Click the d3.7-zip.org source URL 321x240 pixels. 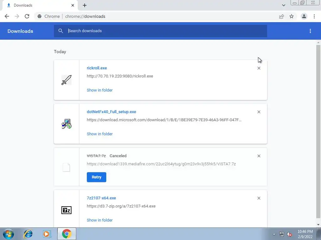pyautogui.click(x=121, y=206)
